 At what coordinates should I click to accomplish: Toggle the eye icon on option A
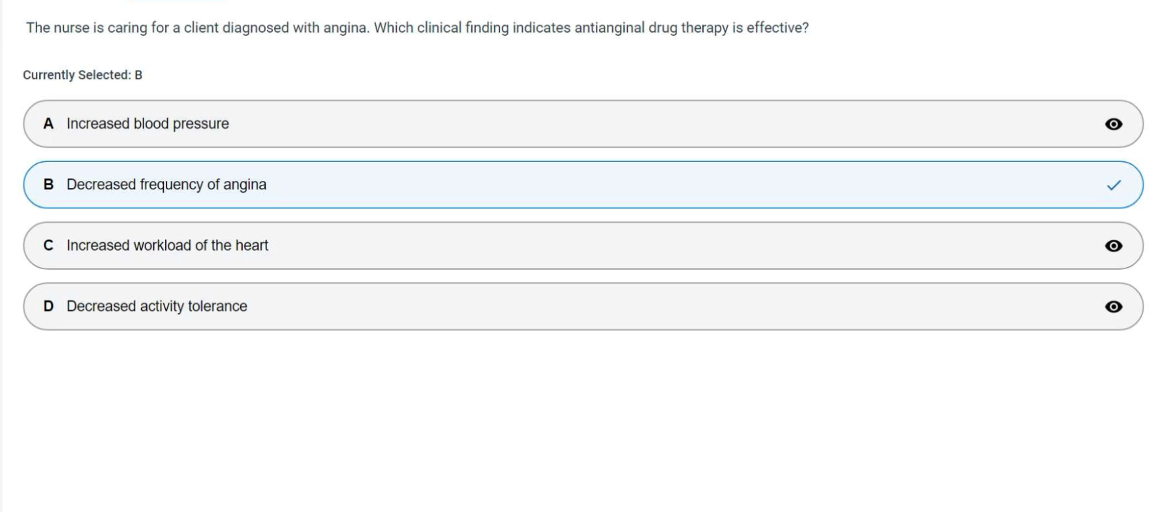point(1114,124)
